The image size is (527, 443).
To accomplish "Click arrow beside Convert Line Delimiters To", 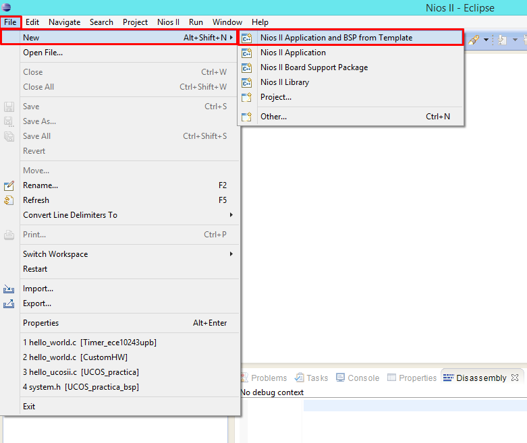I will pos(231,214).
